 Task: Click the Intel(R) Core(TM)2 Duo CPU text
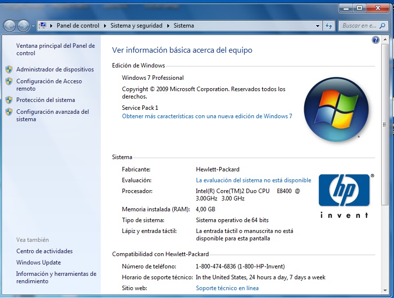pos(233,191)
